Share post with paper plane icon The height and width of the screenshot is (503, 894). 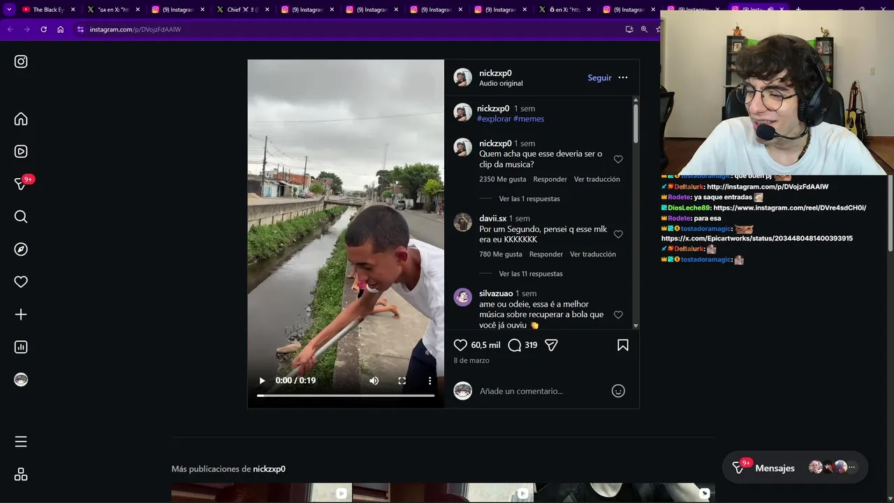tap(551, 345)
